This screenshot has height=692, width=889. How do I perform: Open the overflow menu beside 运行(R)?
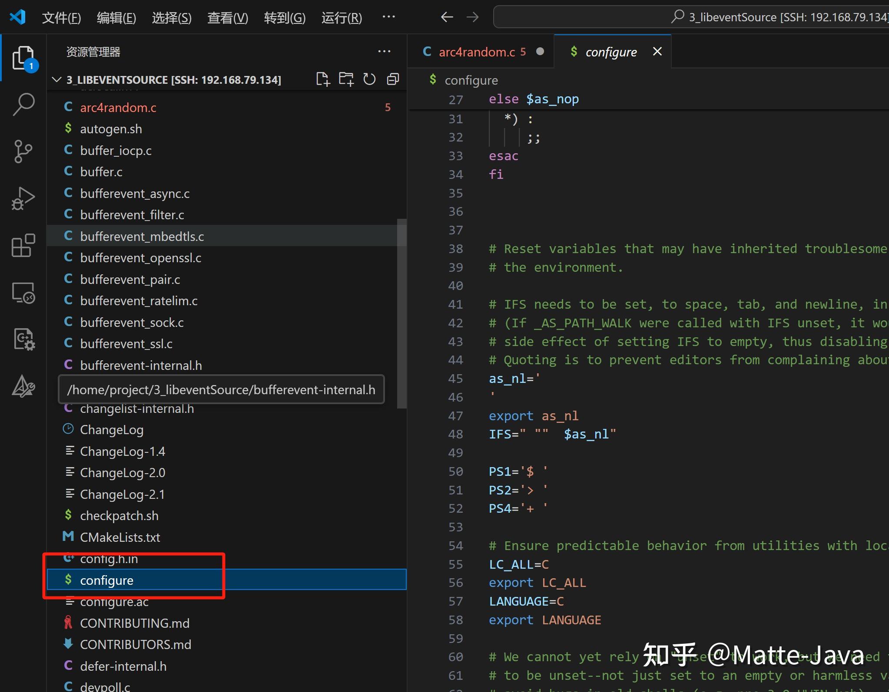388,17
